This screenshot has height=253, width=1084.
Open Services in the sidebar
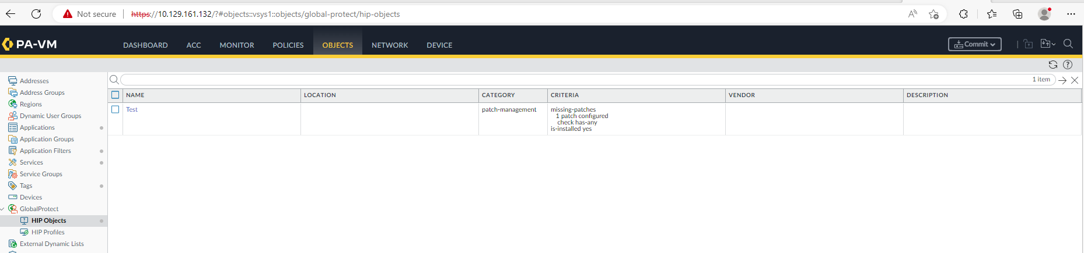pos(31,162)
